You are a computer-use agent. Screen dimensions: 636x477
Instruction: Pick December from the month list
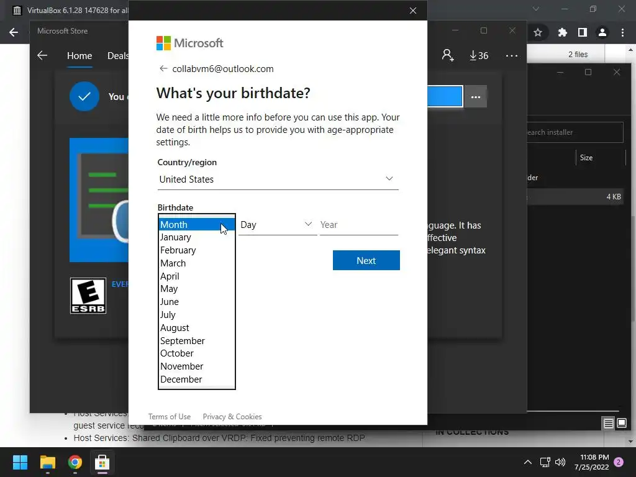pos(196,379)
